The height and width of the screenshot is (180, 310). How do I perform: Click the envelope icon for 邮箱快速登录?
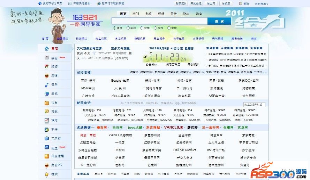click(70, 3)
